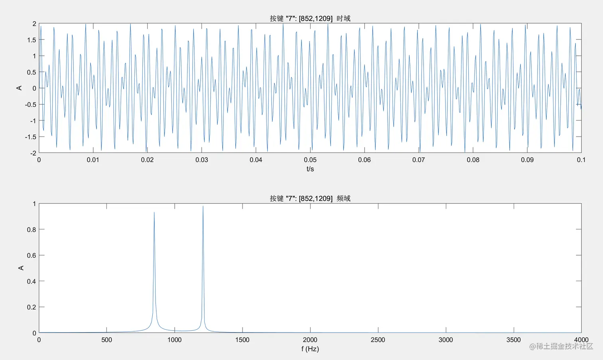
Task: Click the 1209 Hz spectrum peak
Action: pyautogui.click(x=203, y=207)
